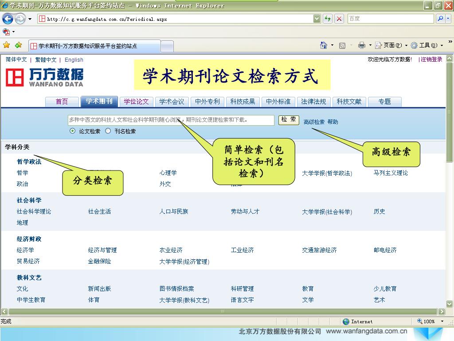This screenshot has height=341, width=454.
Task: Click the 注销登录 logout link
Action: pos(431,59)
